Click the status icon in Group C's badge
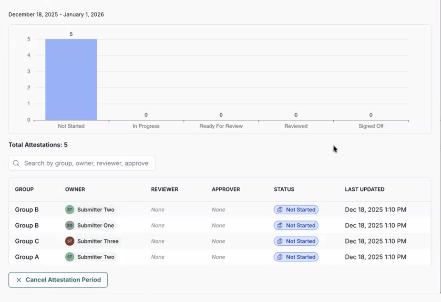The height and width of the screenshot is (302, 441). tap(280, 241)
